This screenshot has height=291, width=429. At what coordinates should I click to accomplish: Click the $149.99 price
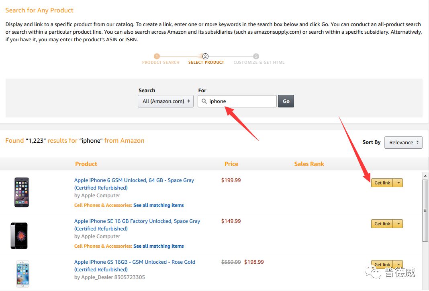click(231, 221)
